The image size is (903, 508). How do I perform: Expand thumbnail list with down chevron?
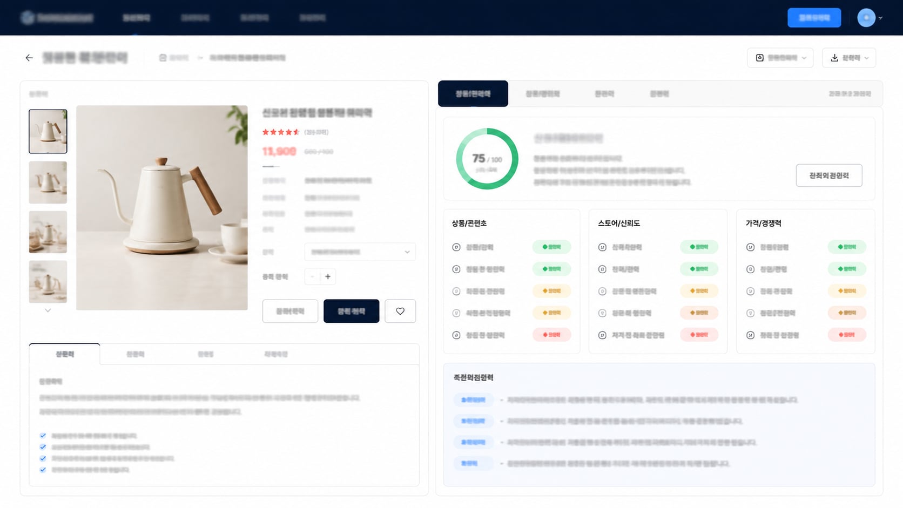(x=48, y=310)
